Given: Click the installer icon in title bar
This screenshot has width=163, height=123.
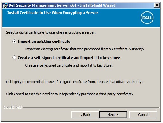Looking at the screenshot, I should pyautogui.click(x=5, y=5).
